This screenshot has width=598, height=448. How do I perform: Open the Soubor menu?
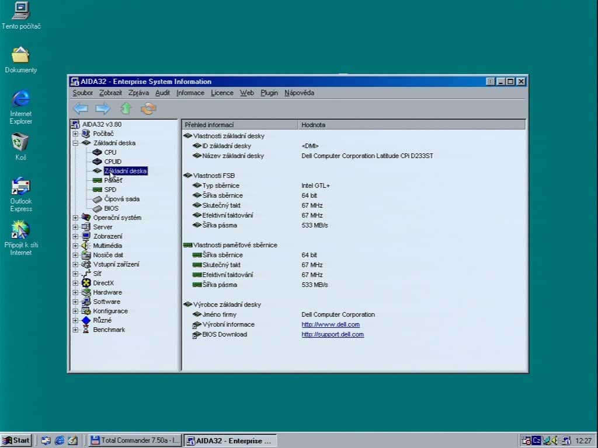click(82, 93)
